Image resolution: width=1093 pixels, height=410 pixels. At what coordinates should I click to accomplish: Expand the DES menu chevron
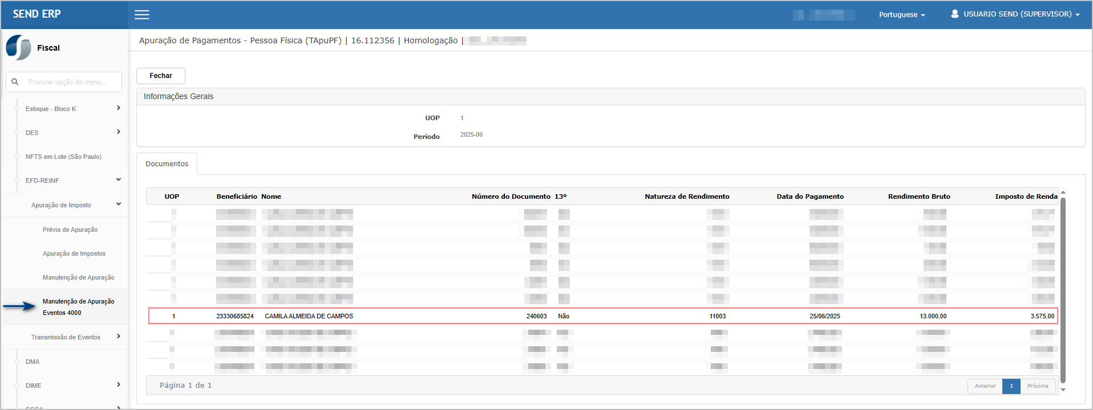(118, 132)
